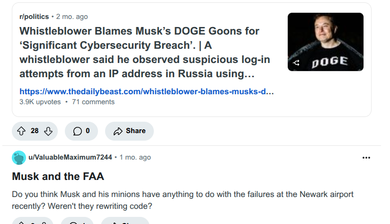The width and height of the screenshot is (390, 224).
Task: Open the 'Musk and the FAA' post title
Action: click(x=58, y=177)
